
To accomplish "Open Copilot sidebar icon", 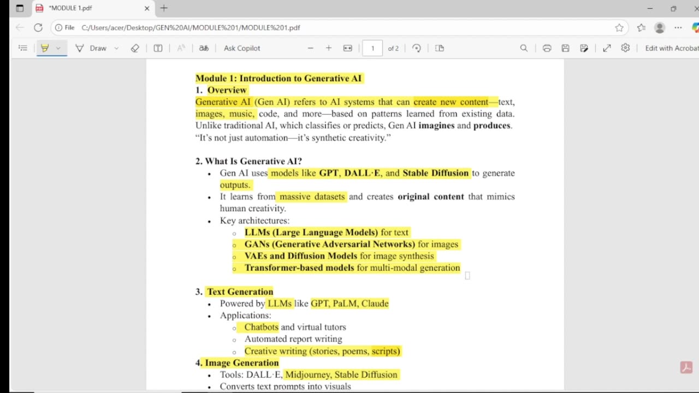I will (x=695, y=27).
